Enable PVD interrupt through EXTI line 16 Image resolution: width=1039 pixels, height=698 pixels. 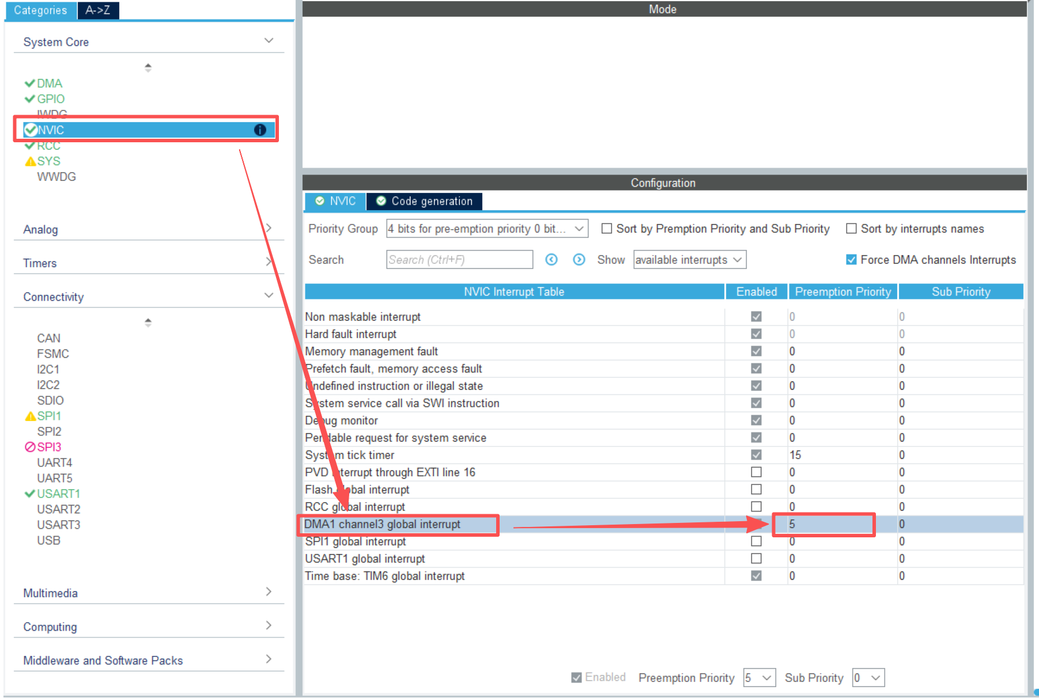tap(757, 472)
